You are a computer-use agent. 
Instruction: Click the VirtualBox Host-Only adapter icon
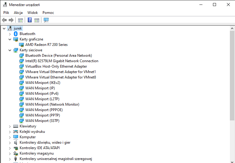pos(21,66)
